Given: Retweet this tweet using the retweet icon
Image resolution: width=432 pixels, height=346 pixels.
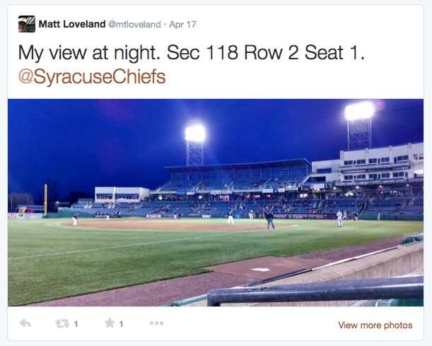Looking at the screenshot, I should coord(62,324).
